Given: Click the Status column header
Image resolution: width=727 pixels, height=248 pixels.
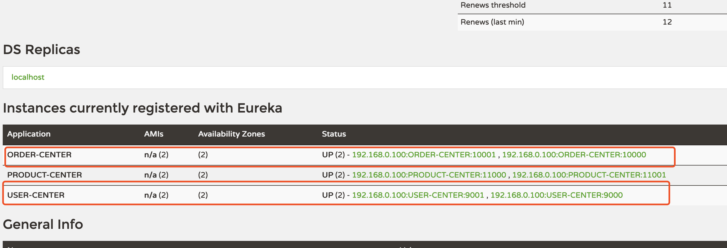Looking at the screenshot, I should [x=334, y=134].
